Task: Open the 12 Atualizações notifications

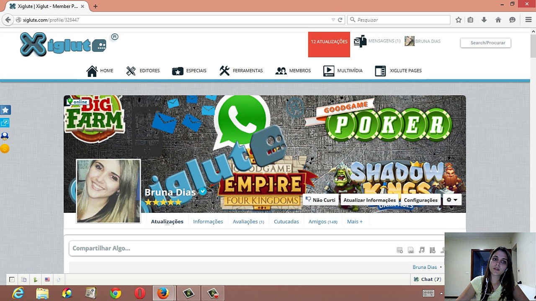Action: click(x=329, y=44)
